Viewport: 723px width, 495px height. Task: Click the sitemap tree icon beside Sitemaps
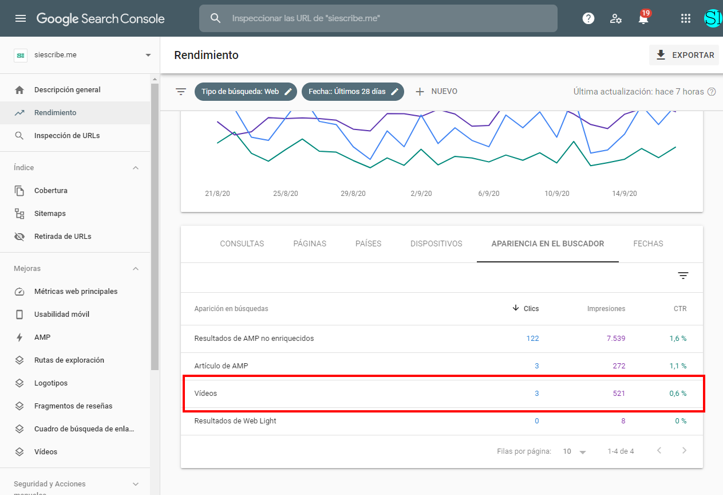tap(19, 214)
